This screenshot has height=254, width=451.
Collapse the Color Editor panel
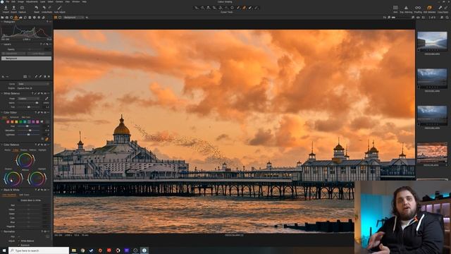coord(1,112)
